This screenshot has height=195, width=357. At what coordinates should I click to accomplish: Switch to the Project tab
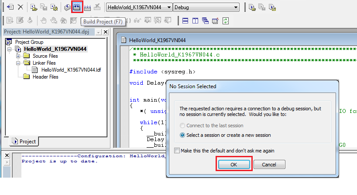coord(24,141)
